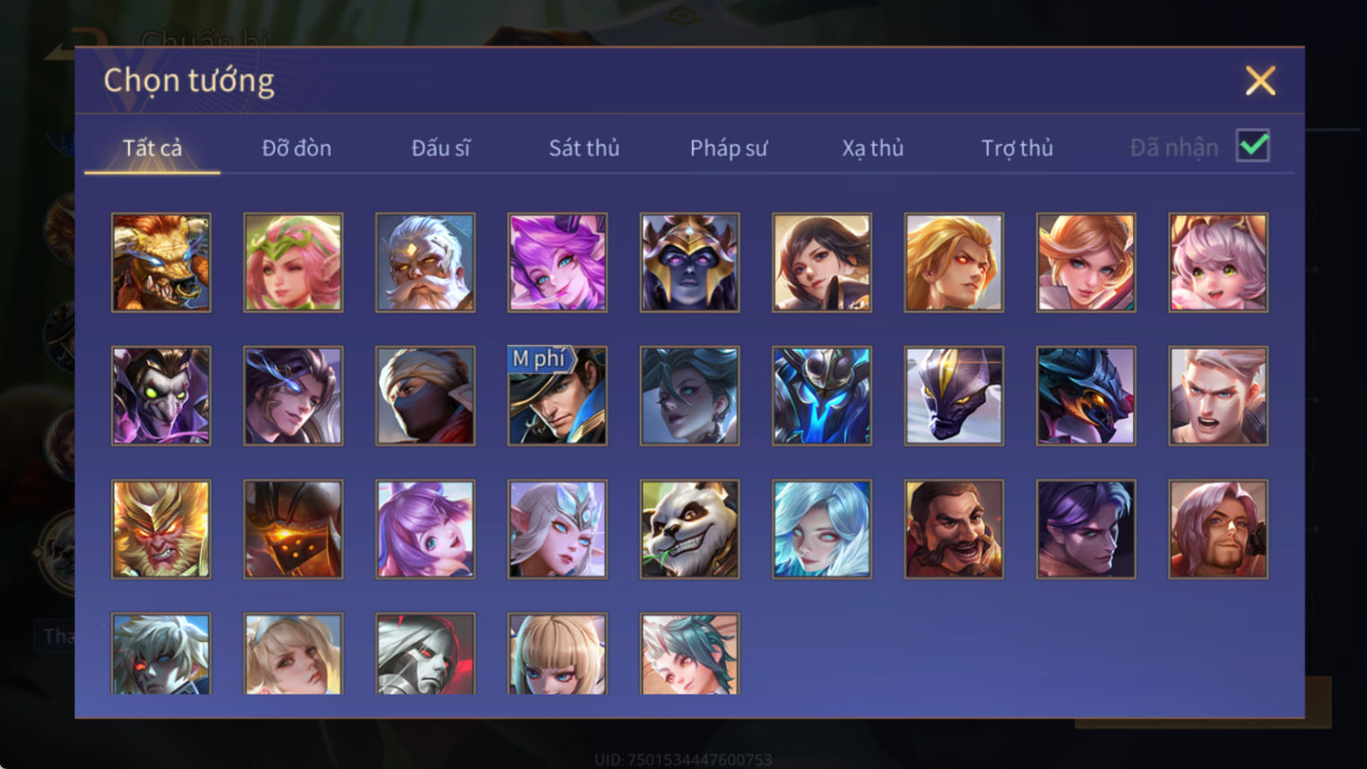Choose the purple goblin with green eyes
Screen dimensions: 1367x769
coord(161,395)
